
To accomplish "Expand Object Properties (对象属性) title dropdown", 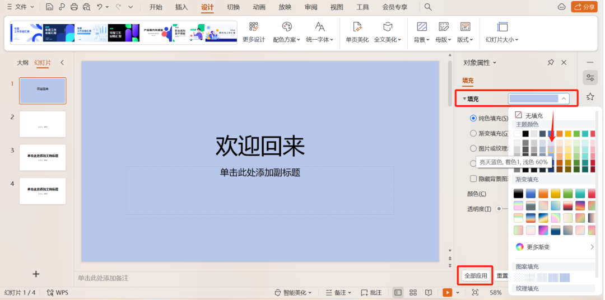I will click(480, 63).
